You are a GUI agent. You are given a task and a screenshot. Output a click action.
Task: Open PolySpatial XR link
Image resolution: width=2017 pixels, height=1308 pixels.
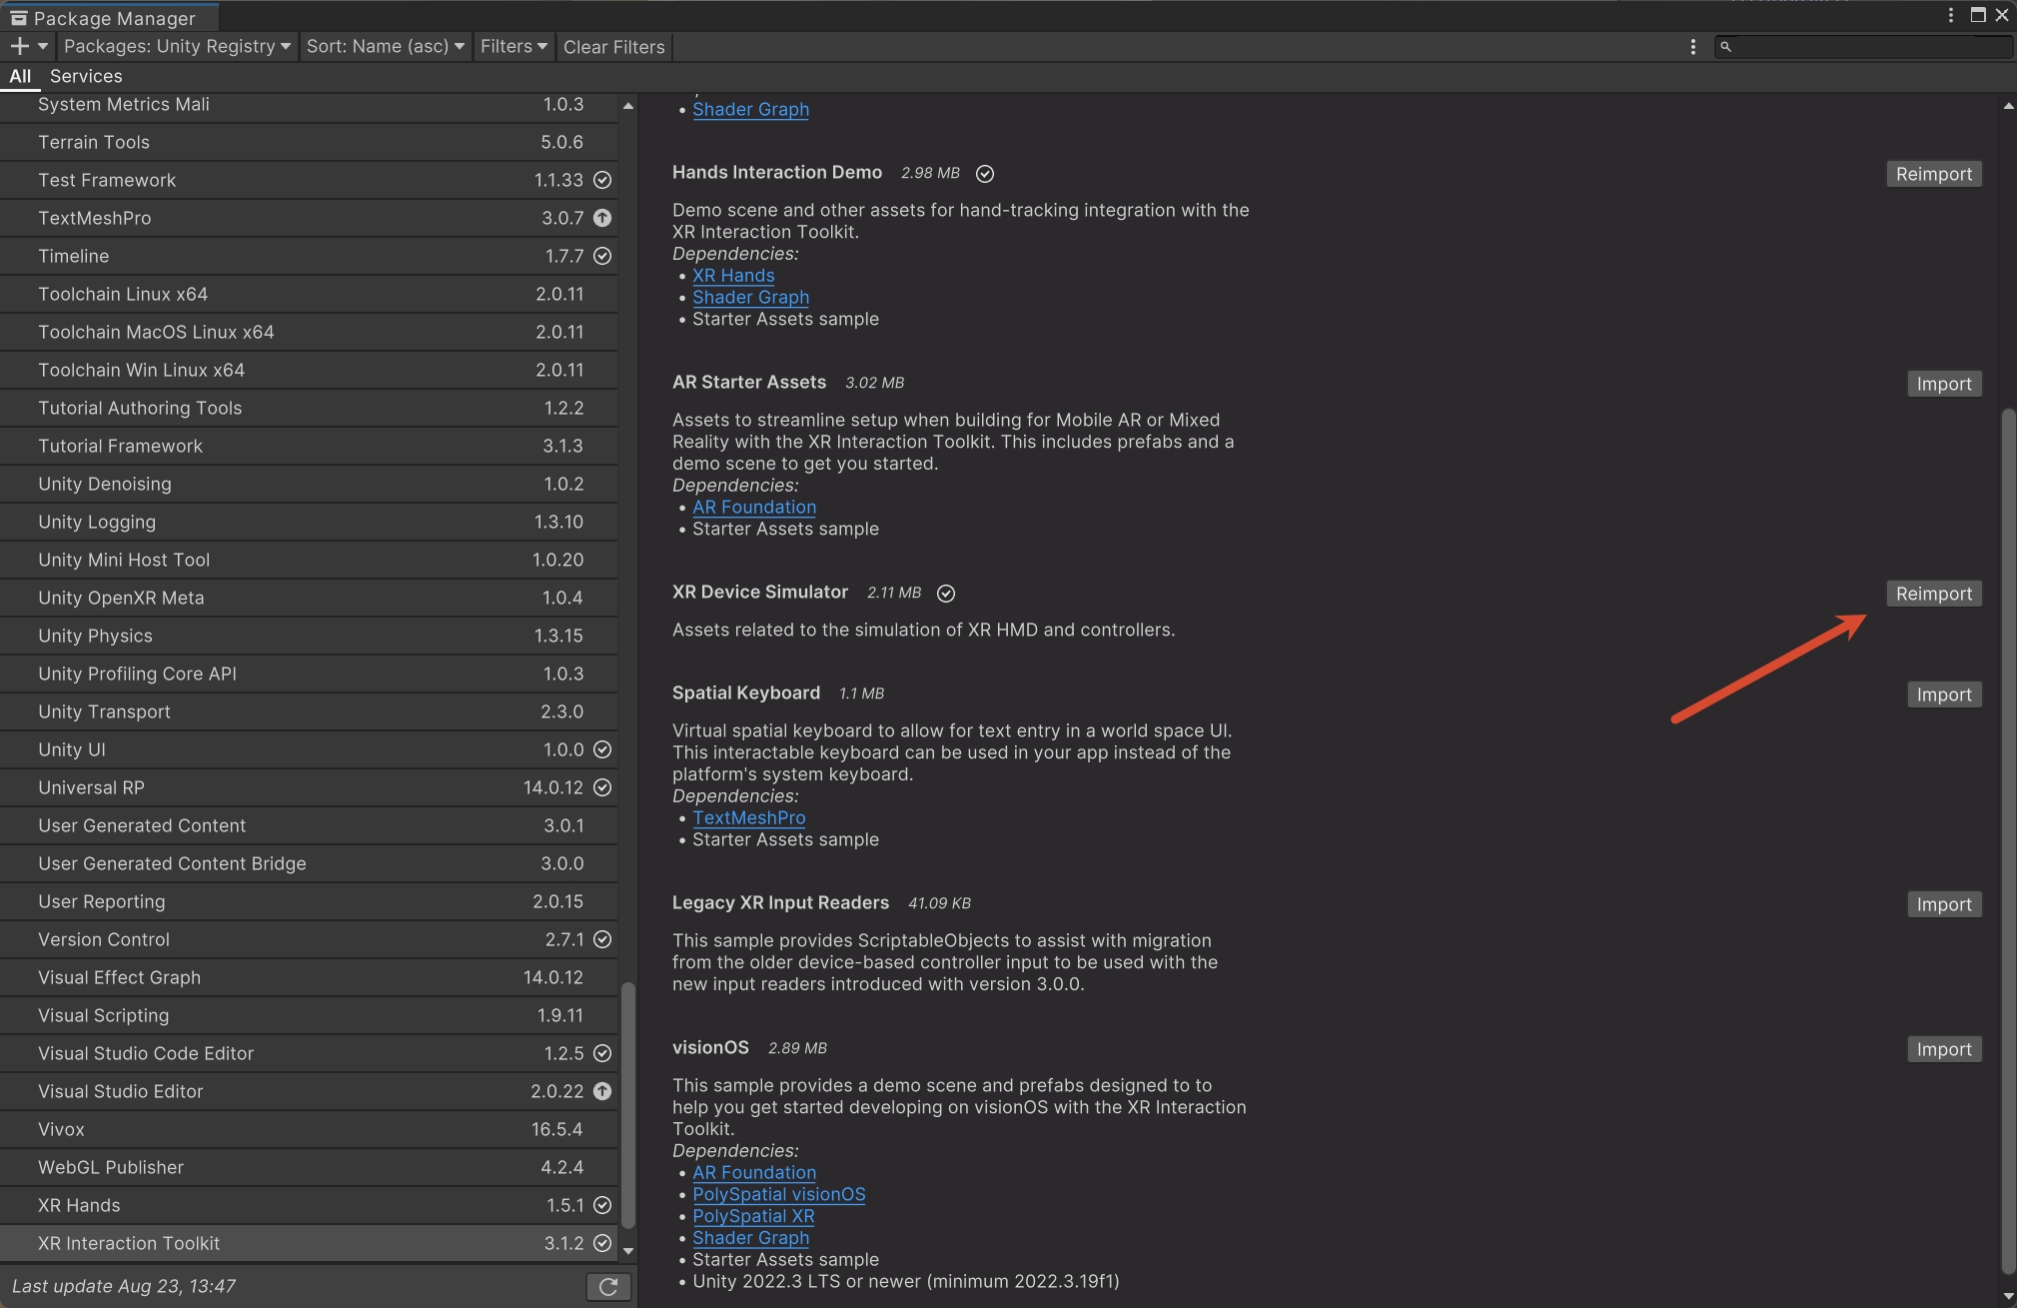click(x=753, y=1216)
